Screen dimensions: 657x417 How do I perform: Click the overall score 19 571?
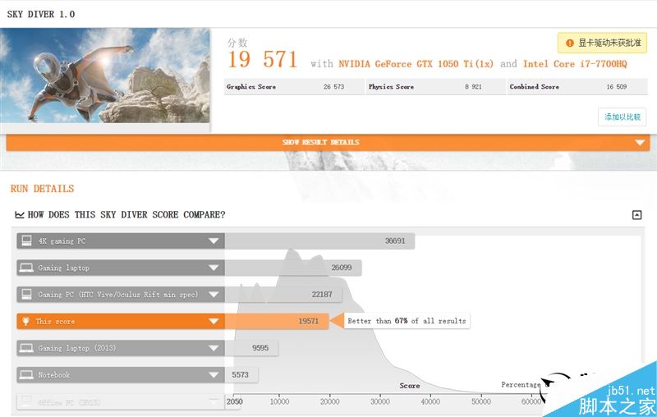(x=263, y=59)
